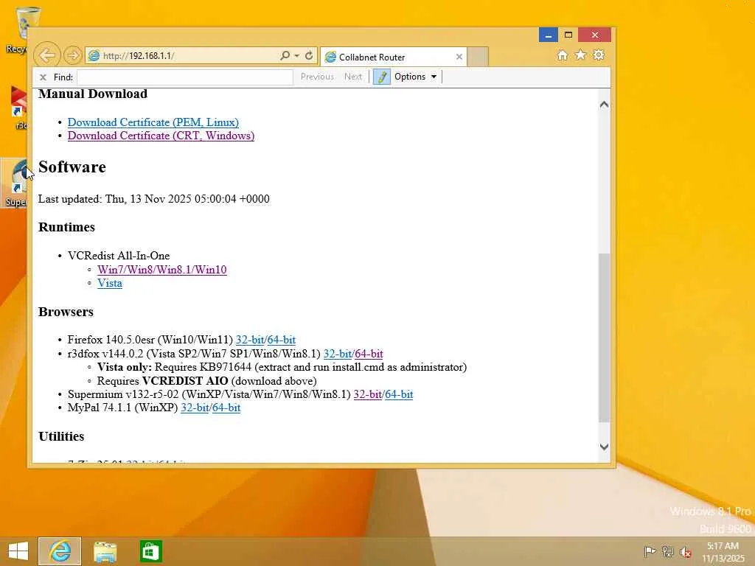Download MyPal 74.1.1 32-bit
The width and height of the screenshot is (755, 566).
point(195,408)
